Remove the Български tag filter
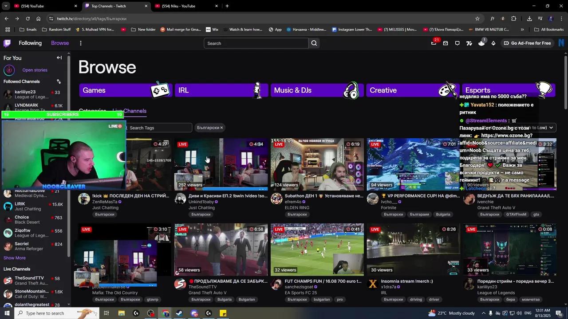The height and width of the screenshot is (319, 568). 221,128
